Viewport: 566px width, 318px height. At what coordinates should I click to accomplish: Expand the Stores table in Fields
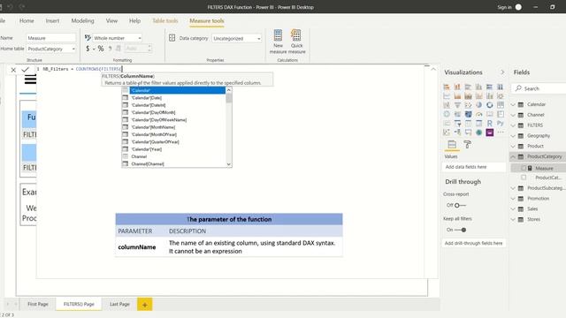pyautogui.click(x=513, y=220)
